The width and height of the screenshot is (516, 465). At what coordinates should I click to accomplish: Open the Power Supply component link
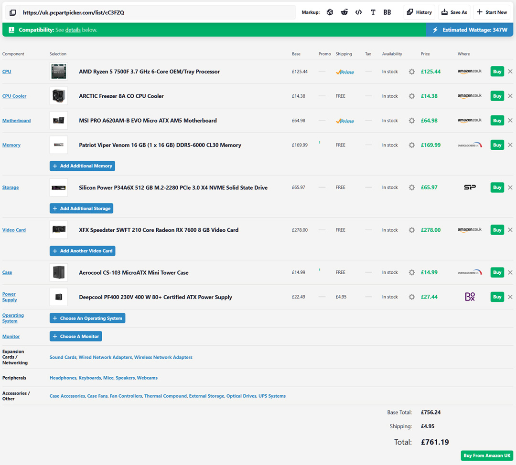point(10,297)
